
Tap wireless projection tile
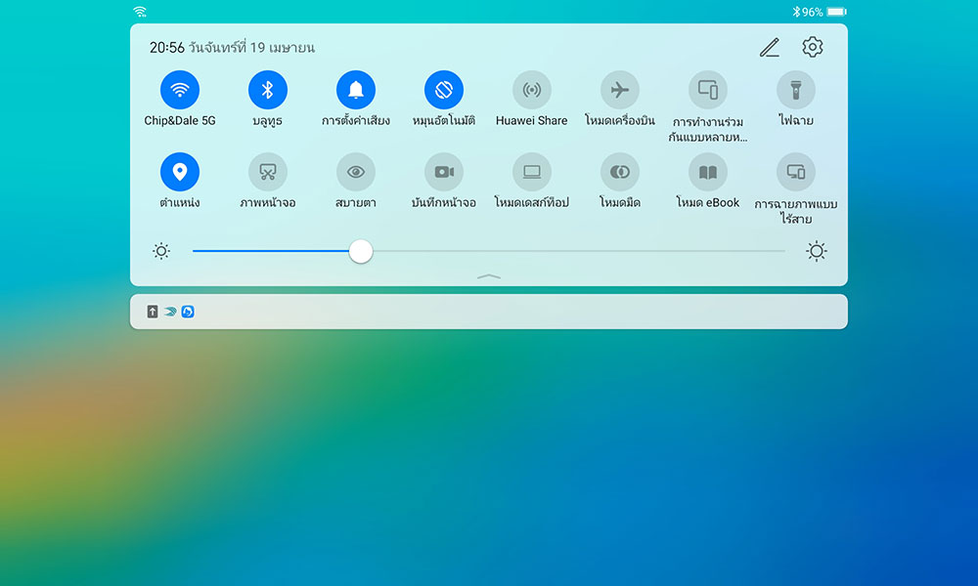coord(795,172)
